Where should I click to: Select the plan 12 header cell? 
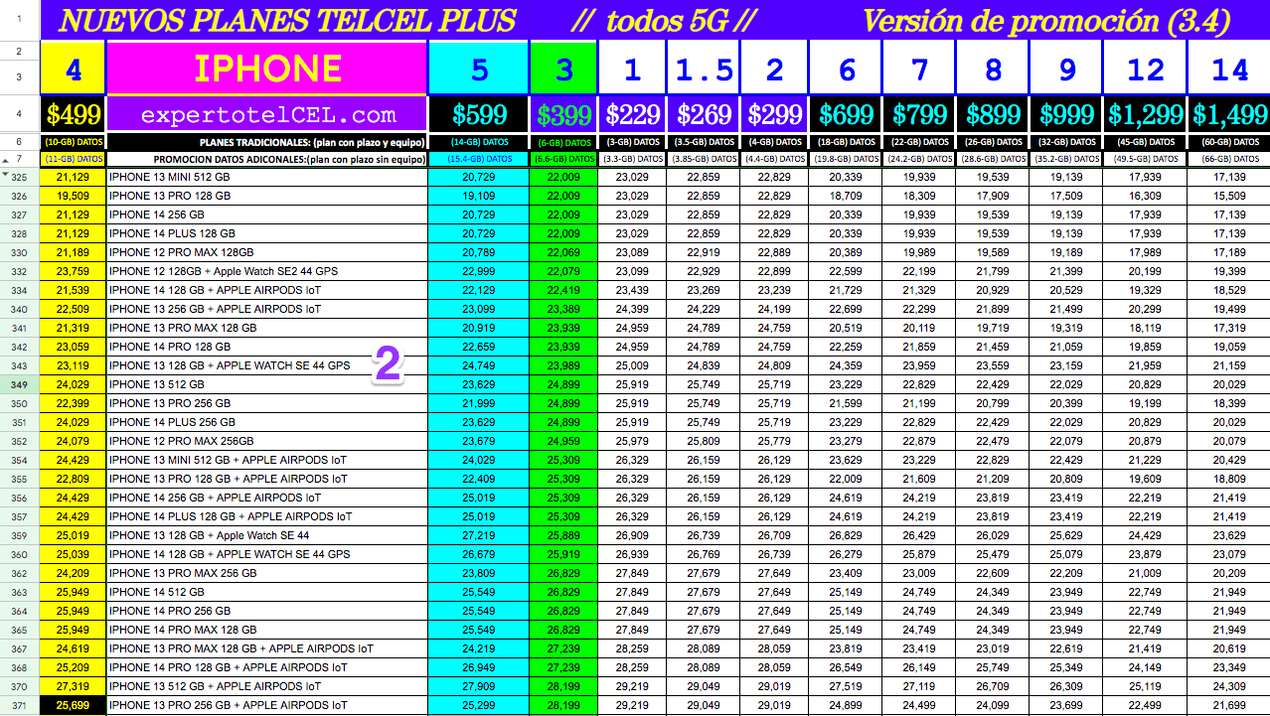click(1146, 69)
